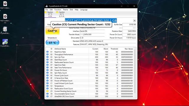
Task: Click the Power On Count 3683 field
Action: click(129, 34)
